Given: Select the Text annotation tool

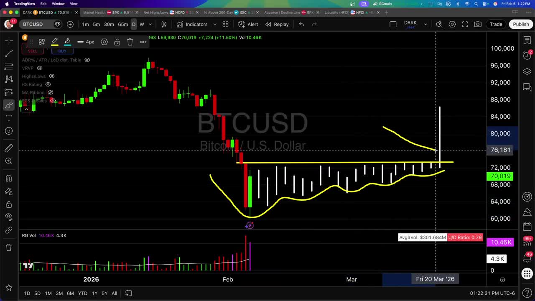Looking at the screenshot, I should click(x=8, y=118).
